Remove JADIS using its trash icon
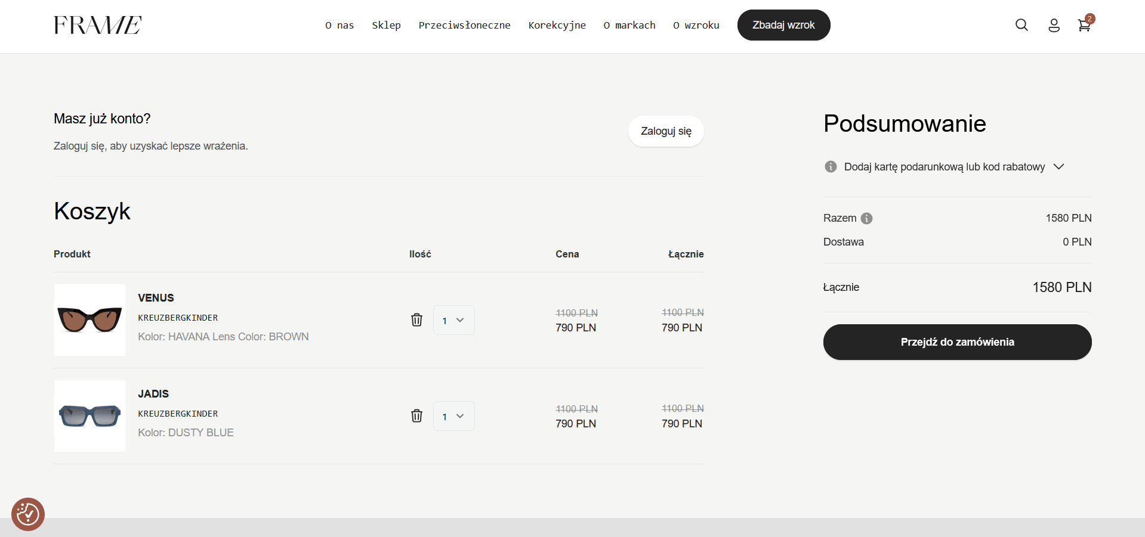Screen dimensions: 1145x537 coord(416,416)
